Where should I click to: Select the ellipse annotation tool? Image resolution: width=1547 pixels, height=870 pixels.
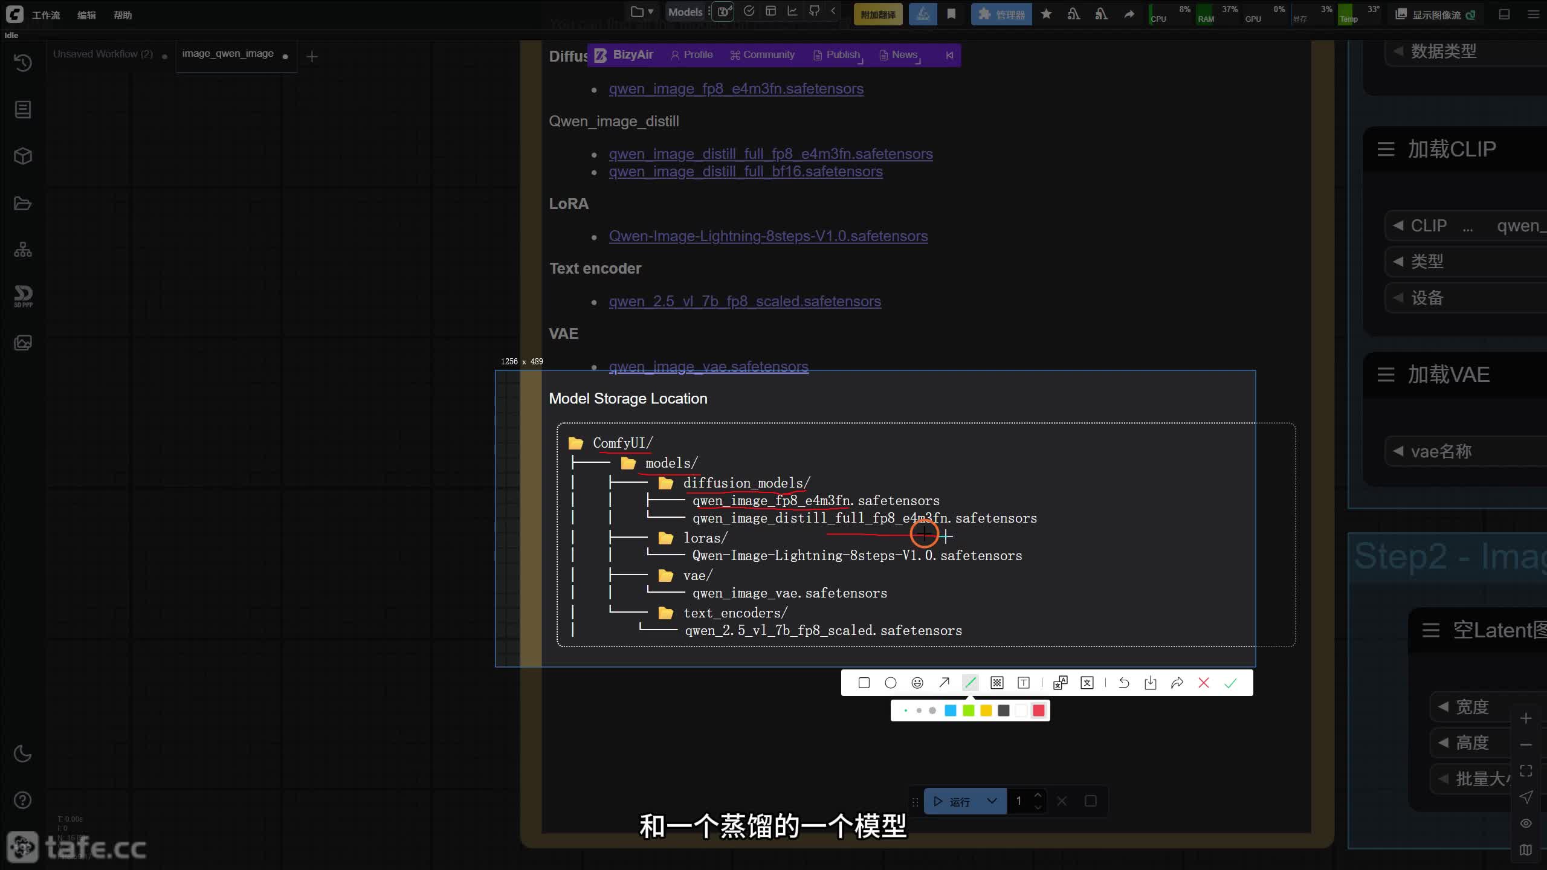point(890,683)
